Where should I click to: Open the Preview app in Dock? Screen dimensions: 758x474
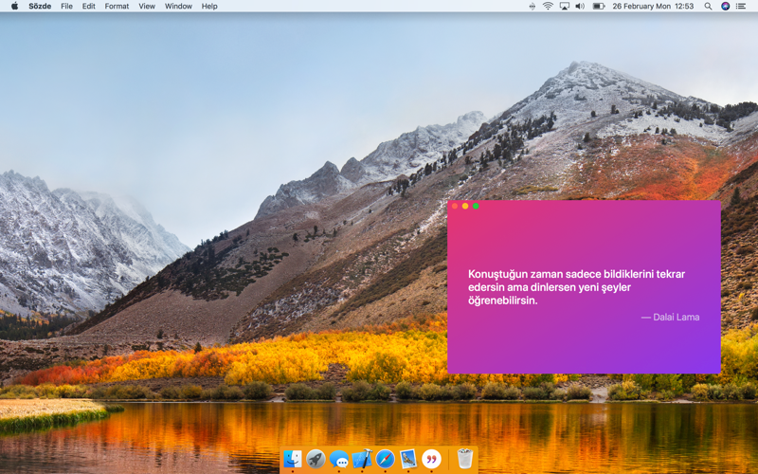point(408,458)
